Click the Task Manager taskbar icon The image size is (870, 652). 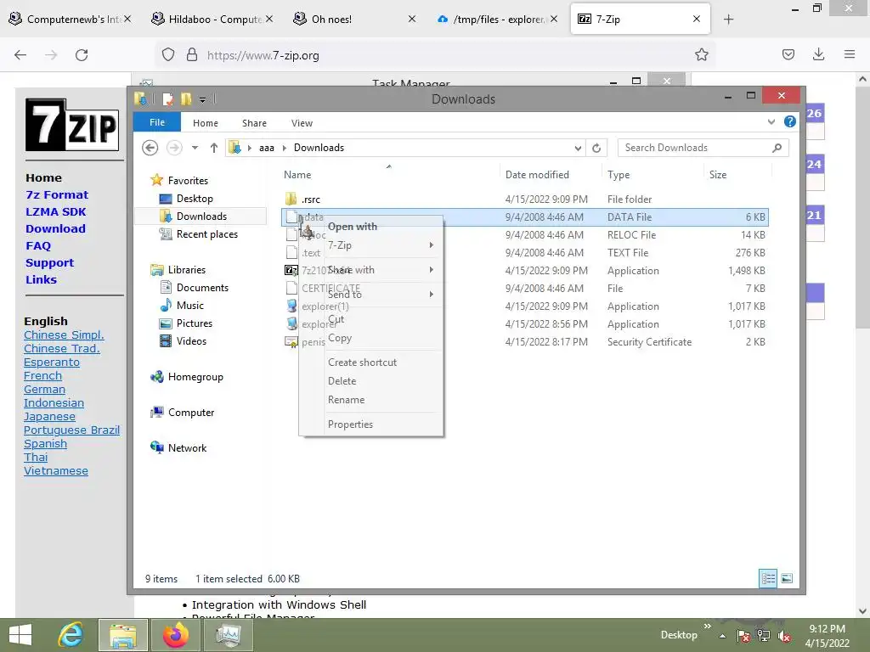click(x=228, y=635)
